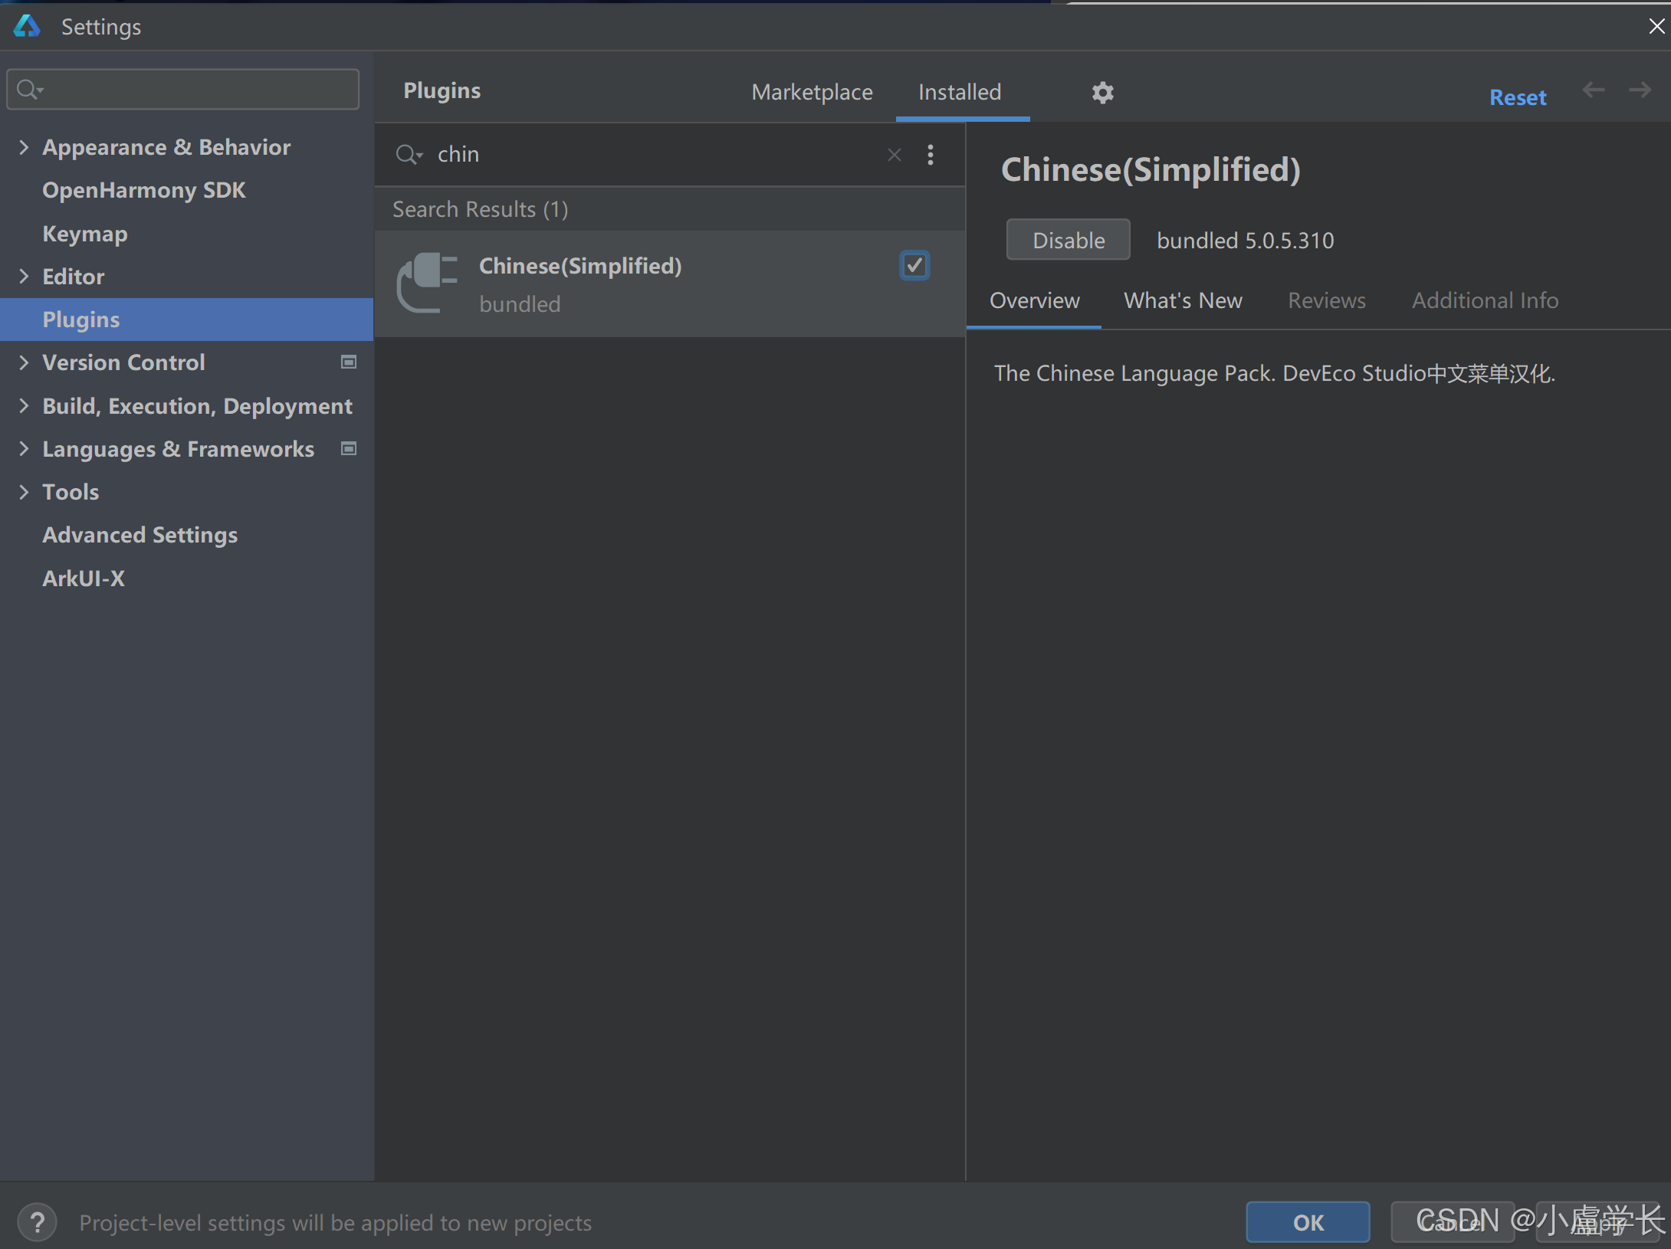
Task: Click the back navigation arrow
Action: [x=1593, y=90]
